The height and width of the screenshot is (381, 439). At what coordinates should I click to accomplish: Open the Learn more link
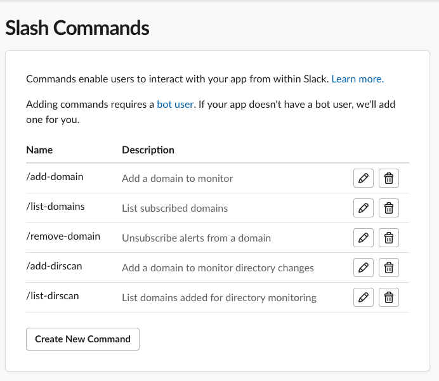click(357, 79)
